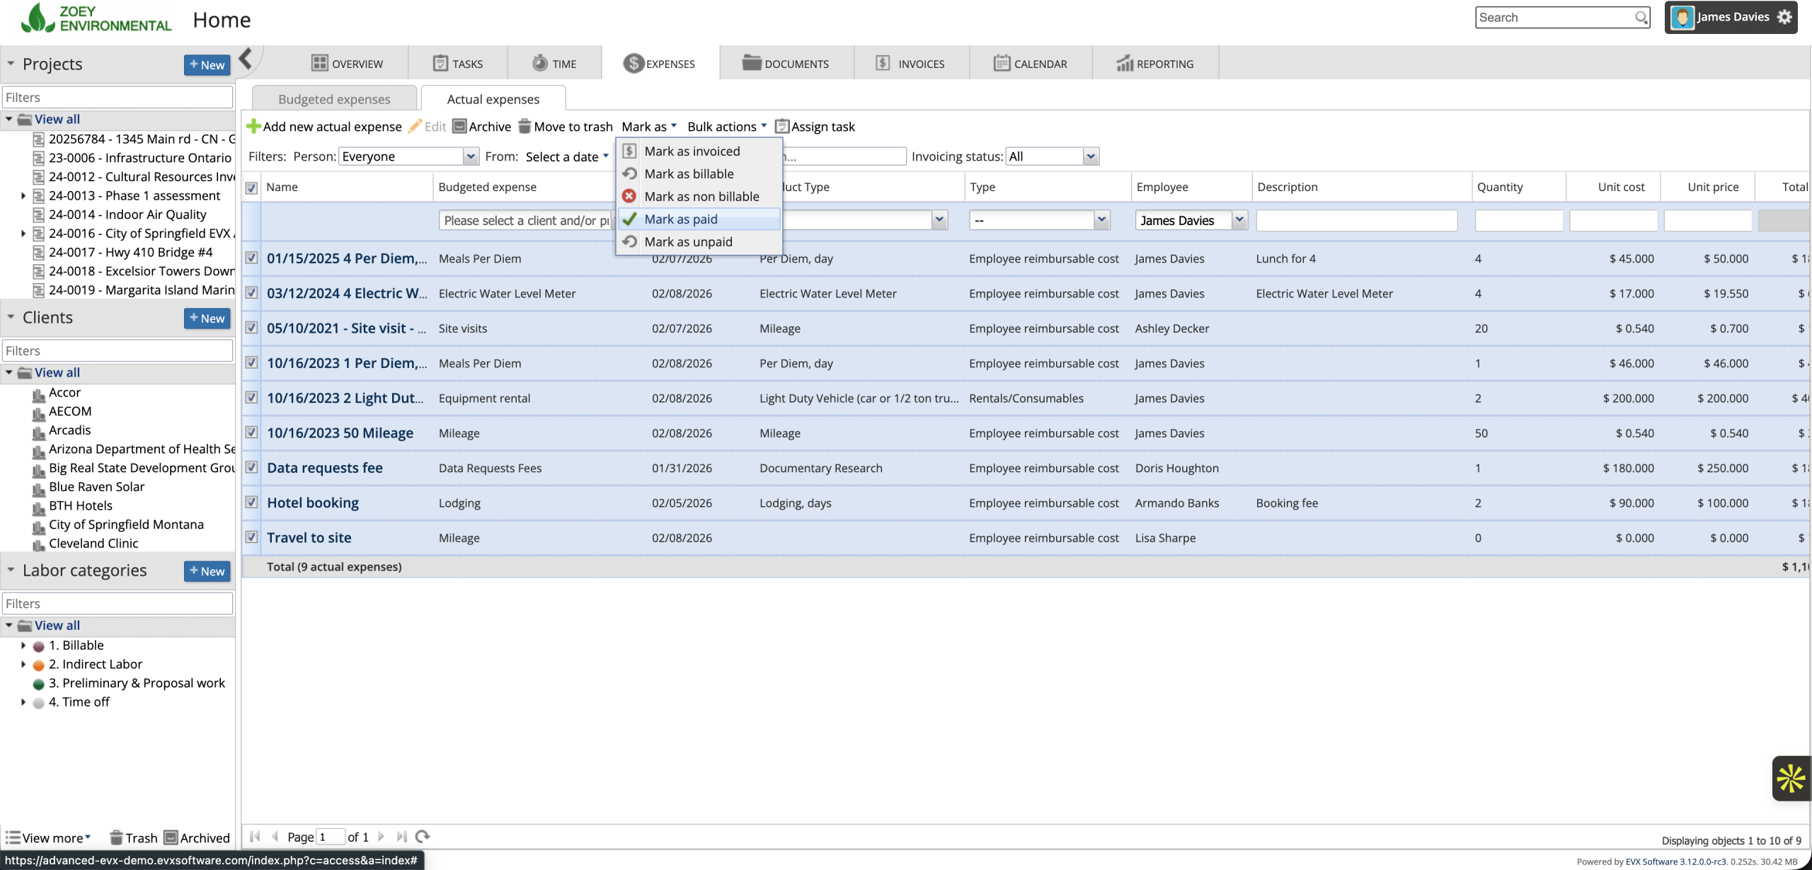Click the refresh icon in pagination bar

[423, 837]
